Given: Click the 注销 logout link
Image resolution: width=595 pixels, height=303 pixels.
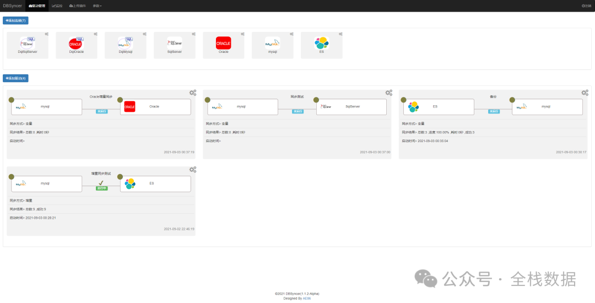Looking at the screenshot, I should click(x=586, y=6).
